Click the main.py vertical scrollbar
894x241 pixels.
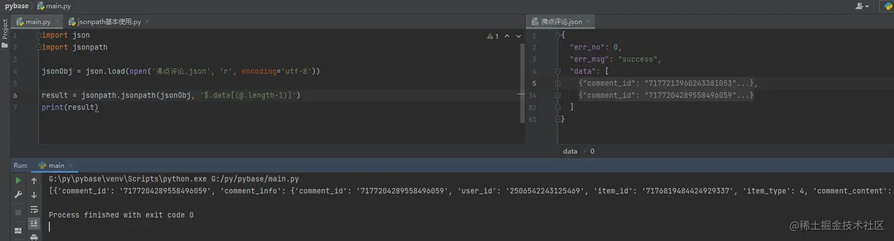click(x=523, y=82)
